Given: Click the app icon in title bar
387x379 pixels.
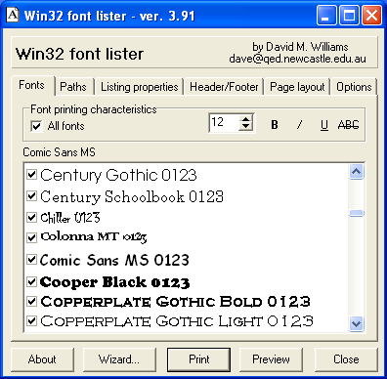Looking at the screenshot, I should [x=13, y=16].
